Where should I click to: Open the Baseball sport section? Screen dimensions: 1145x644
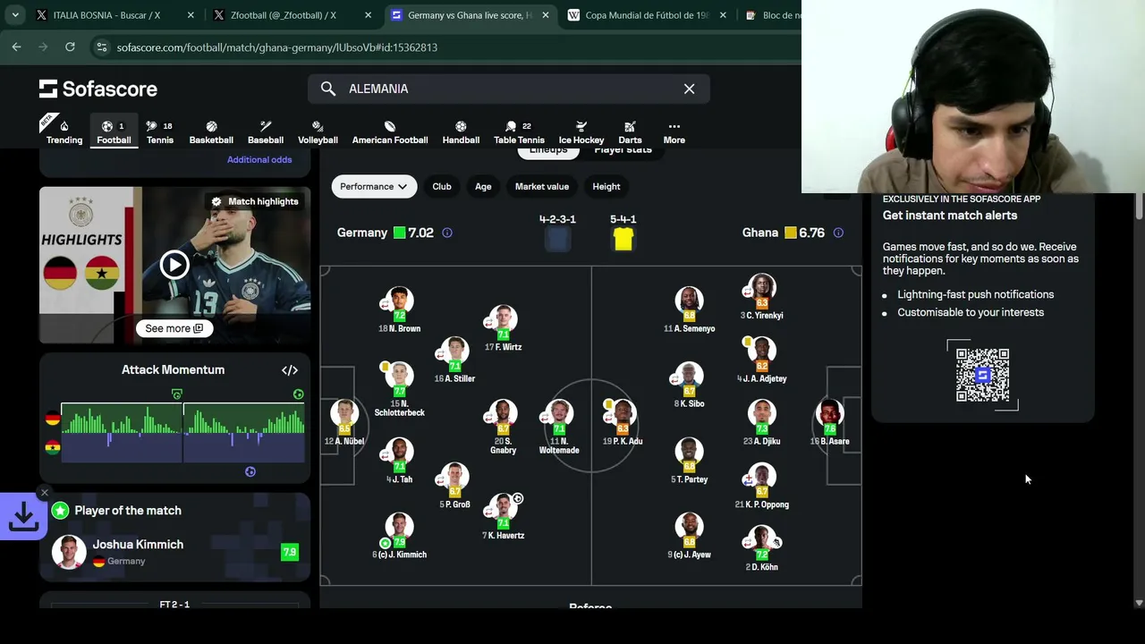(266, 131)
